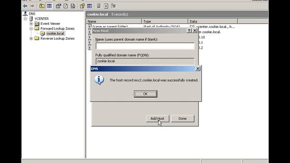This screenshot has height=163, width=290.
Task: Click the FQDN field showing cookie.local.
Action: point(145,61)
